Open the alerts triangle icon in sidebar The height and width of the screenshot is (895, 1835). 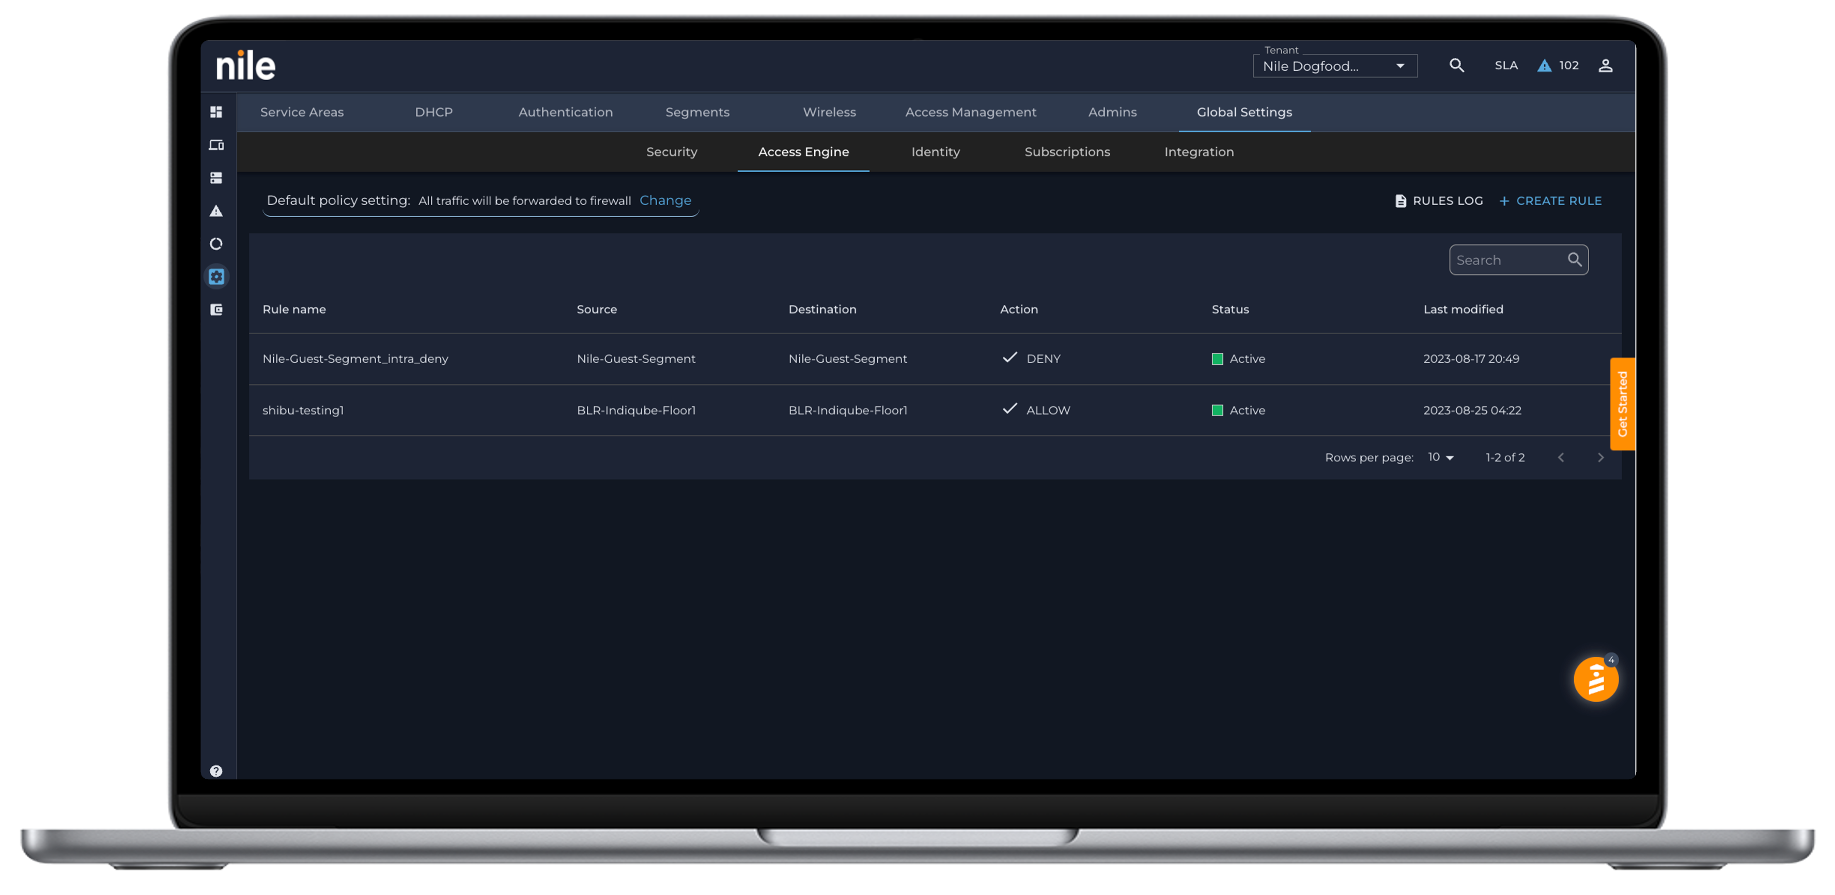click(x=216, y=211)
